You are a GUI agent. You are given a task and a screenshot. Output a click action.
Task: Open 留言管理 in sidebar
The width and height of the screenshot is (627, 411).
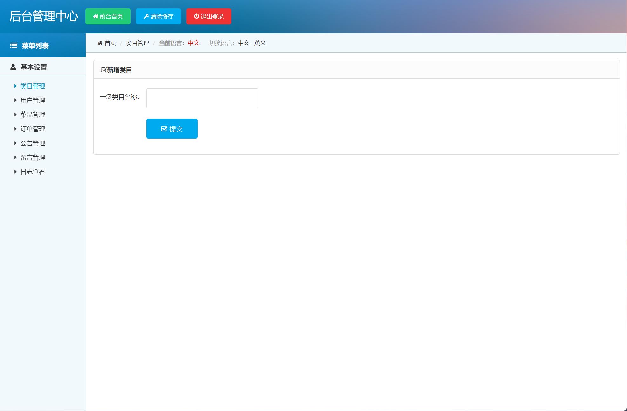33,157
